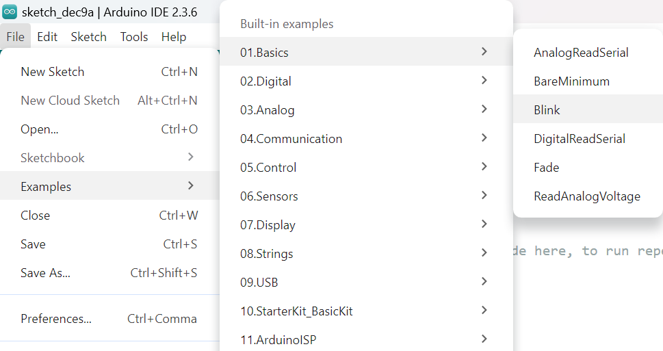Select the AnalogReadSerial example

(581, 53)
